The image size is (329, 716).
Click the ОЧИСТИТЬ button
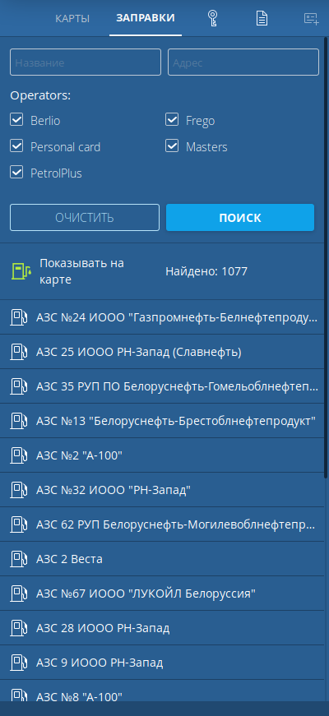tap(85, 217)
